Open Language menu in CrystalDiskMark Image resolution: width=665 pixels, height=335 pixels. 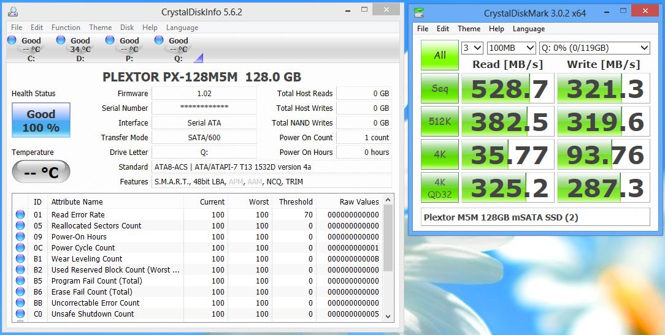(529, 29)
